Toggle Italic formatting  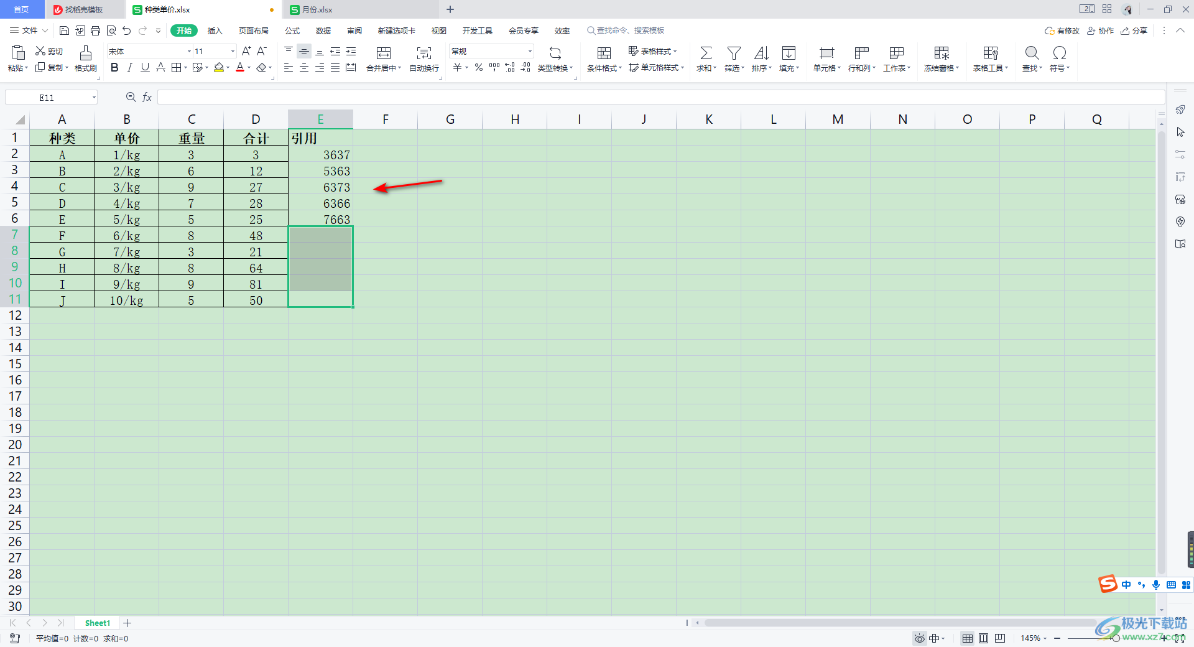(x=129, y=67)
